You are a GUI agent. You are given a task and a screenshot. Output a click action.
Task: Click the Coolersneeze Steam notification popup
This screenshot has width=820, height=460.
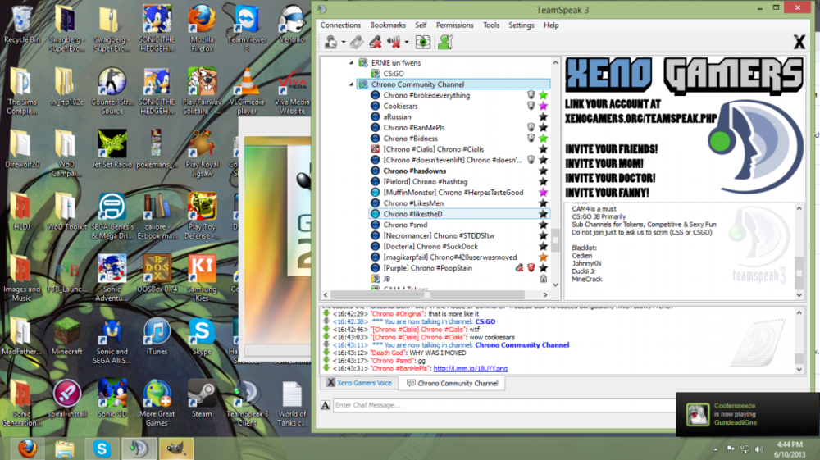tap(747, 415)
